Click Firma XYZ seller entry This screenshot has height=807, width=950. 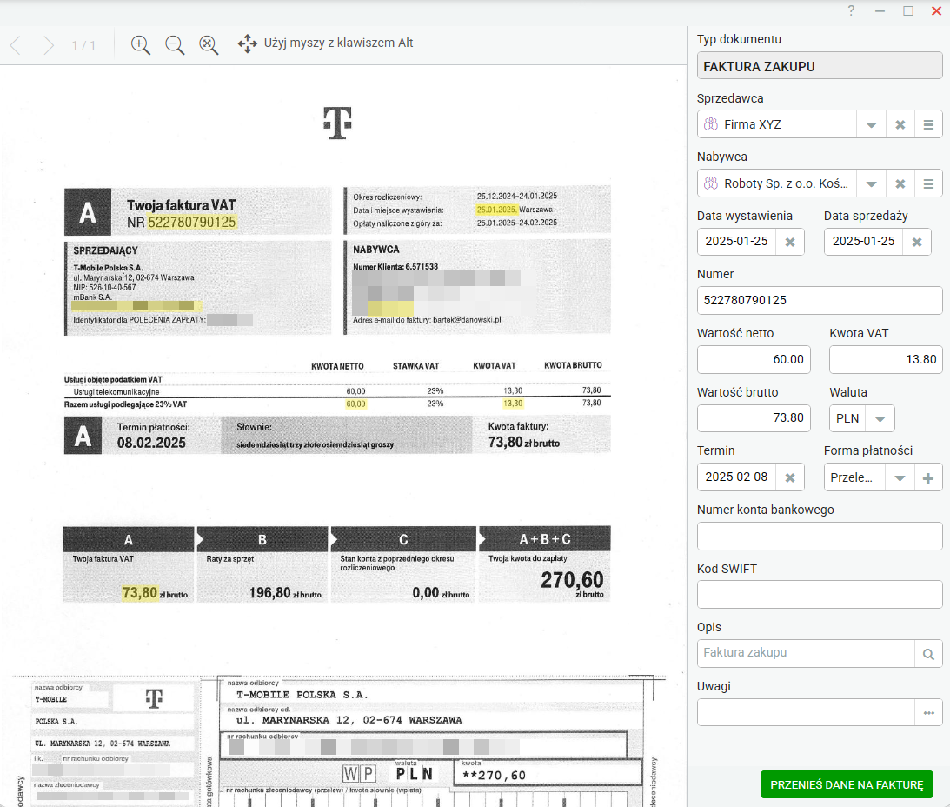point(777,125)
